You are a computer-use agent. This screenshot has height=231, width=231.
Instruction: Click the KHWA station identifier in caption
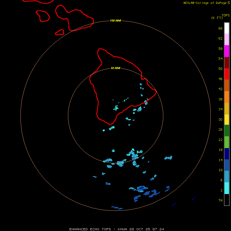(x=122, y=229)
